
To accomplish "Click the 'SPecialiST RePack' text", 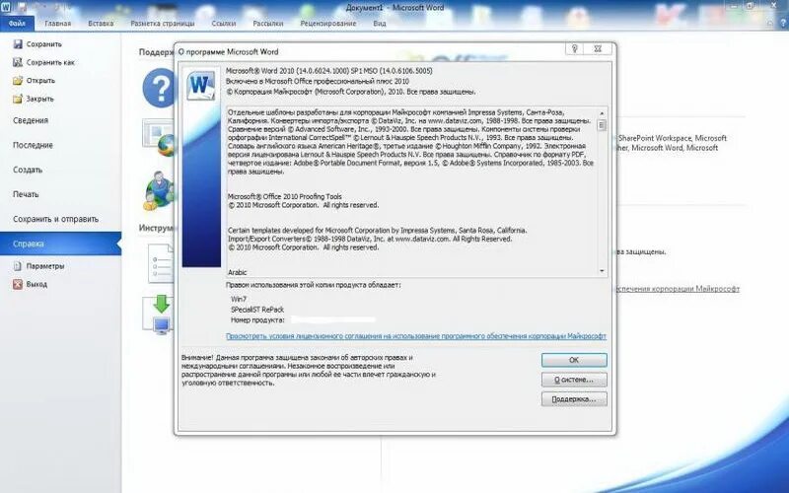I will point(257,310).
